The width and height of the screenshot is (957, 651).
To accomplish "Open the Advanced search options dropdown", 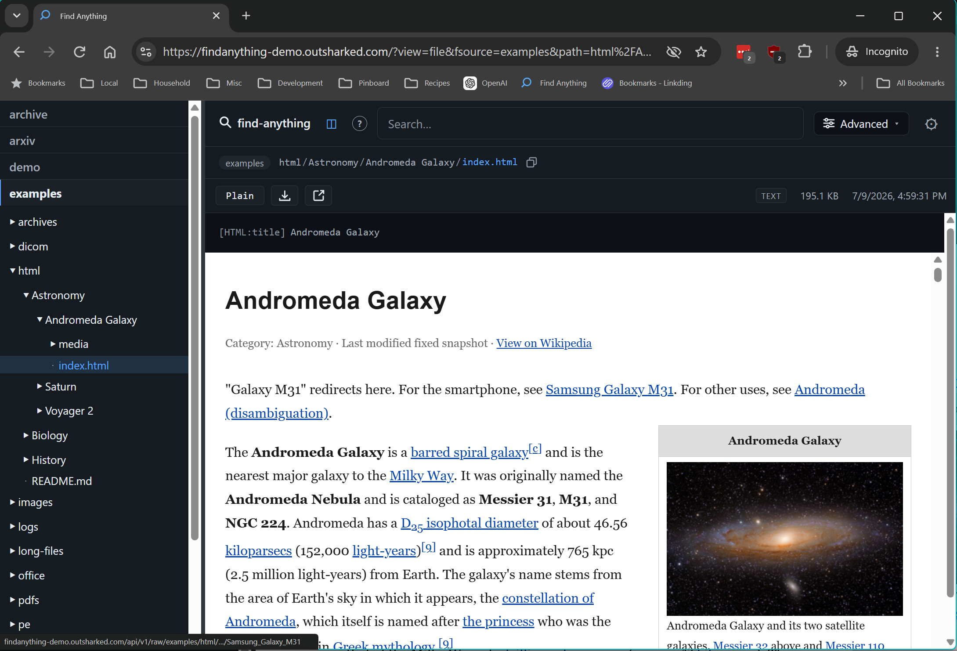I will (861, 124).
